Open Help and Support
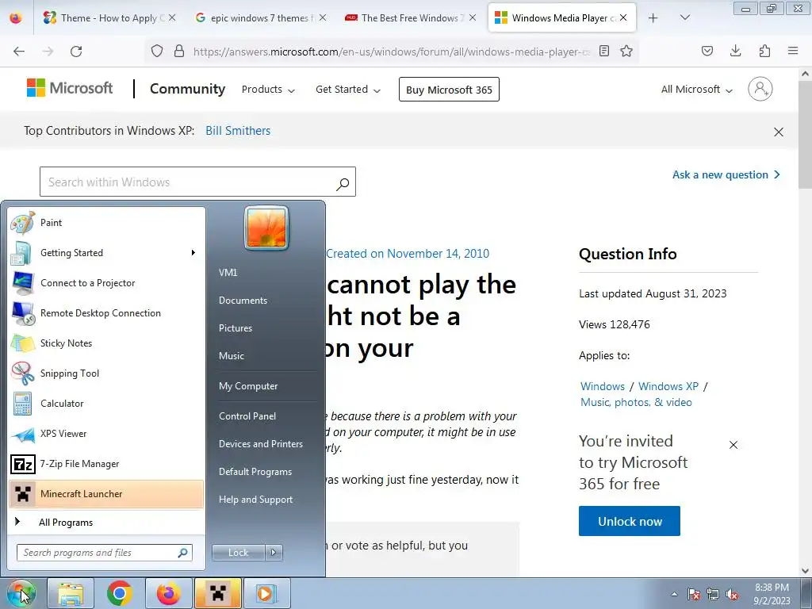The height and width of the screenshot is (609, 812). tap(255, 500)
